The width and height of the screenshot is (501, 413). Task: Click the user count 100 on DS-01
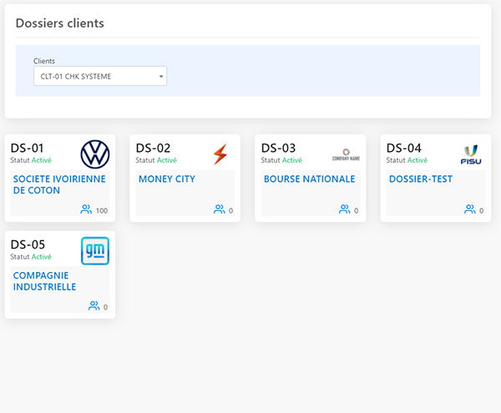102,210
